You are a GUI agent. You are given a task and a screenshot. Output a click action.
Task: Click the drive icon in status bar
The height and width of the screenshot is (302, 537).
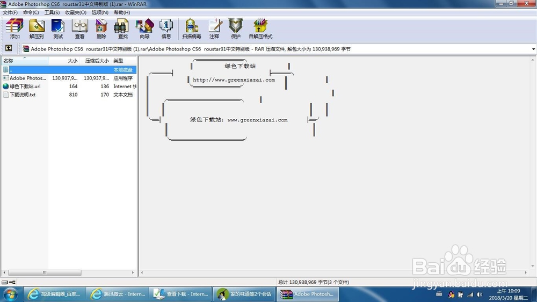(4, 283)
